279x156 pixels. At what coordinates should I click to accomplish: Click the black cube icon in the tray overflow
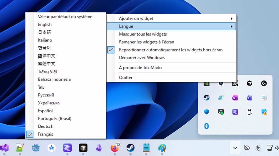(x=250, y=83)
